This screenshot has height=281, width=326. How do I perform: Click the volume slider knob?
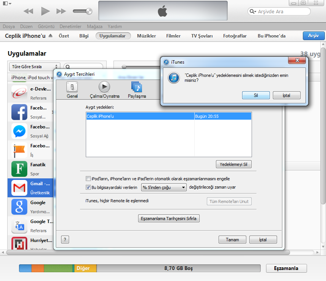click(x=89, y=11)
